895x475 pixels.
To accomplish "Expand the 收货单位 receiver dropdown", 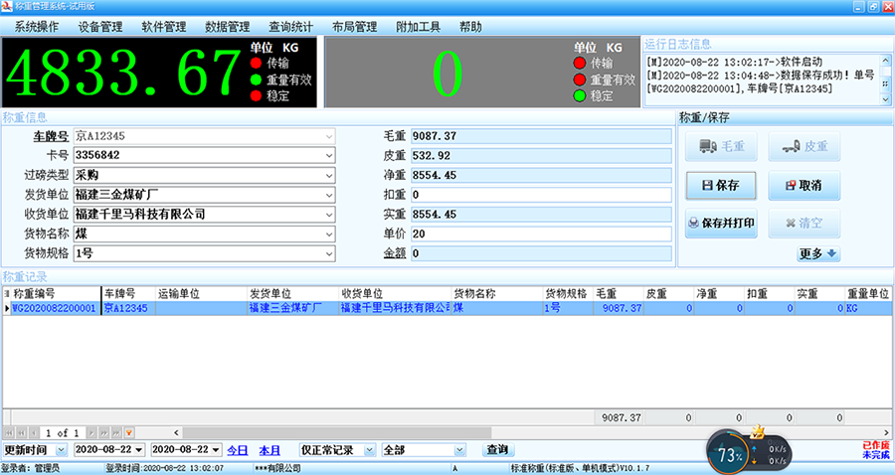I will pos(329,215).
